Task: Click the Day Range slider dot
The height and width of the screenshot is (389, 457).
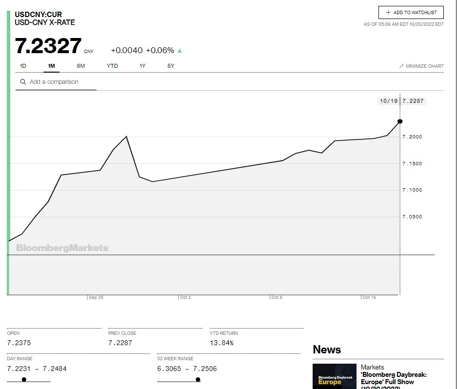Action: [24, 379]
